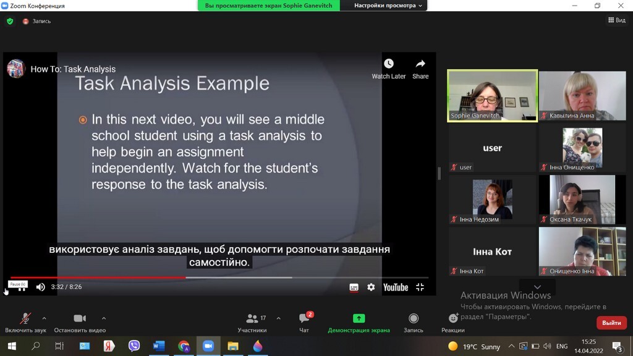Open 'Реакции' reactions menu
The width and height of the screenshot is (633, 356).
[453, 323]
